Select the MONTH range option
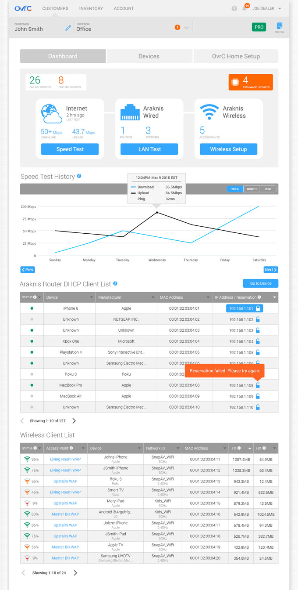 tap(252, 189)
